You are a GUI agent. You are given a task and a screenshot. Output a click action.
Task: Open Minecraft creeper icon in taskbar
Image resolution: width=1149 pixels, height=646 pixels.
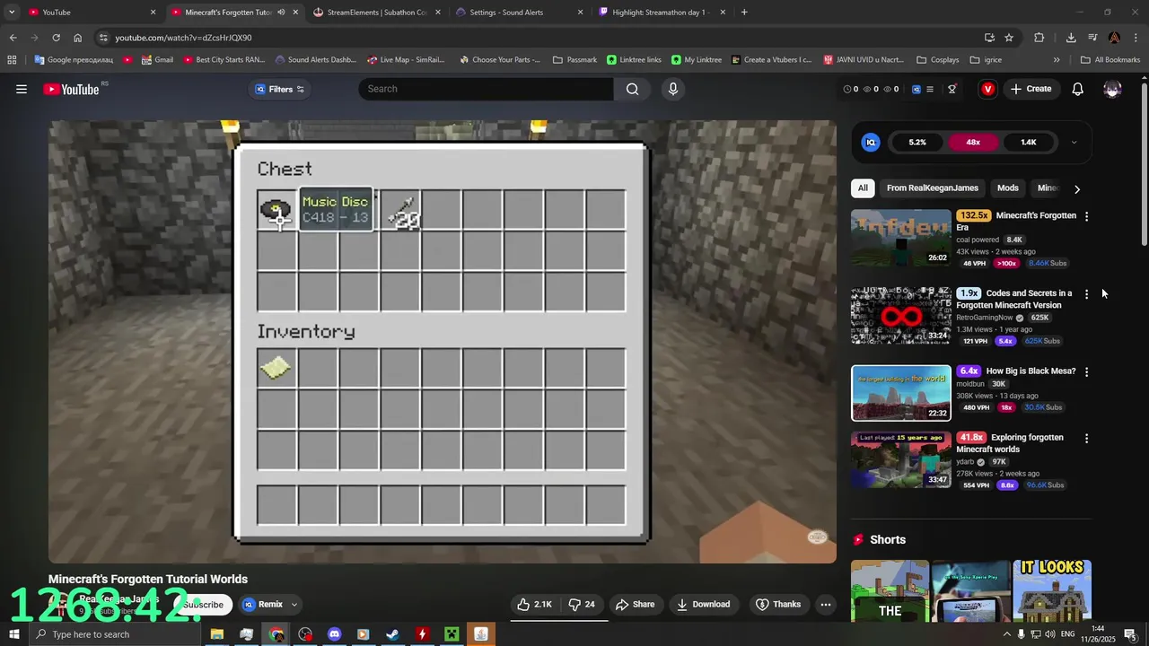[452, 634]
